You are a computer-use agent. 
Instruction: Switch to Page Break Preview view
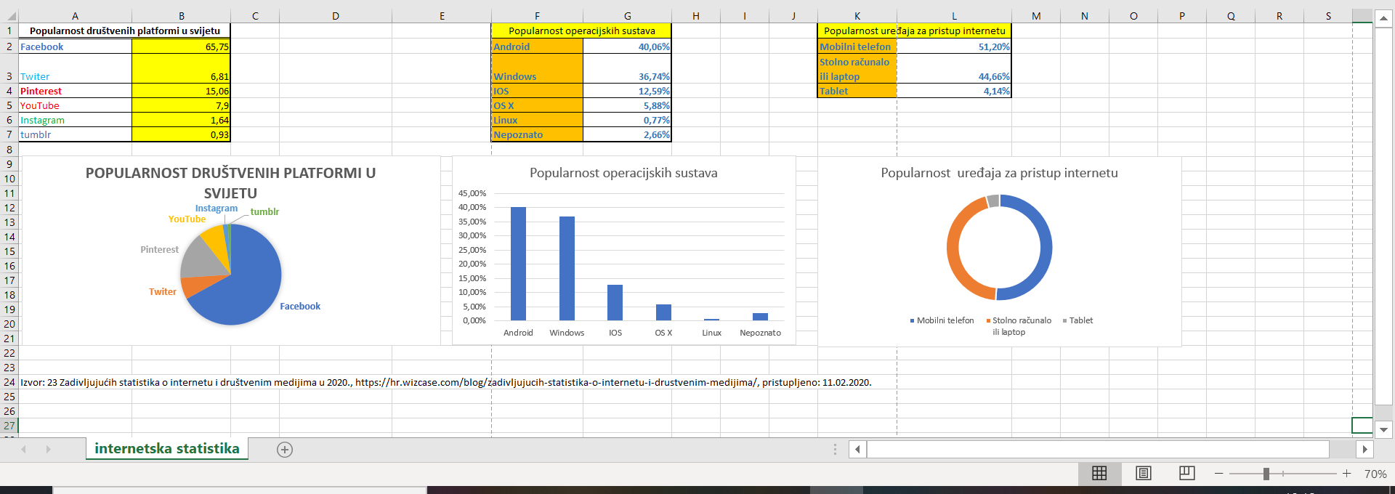tap(1186, 474)
